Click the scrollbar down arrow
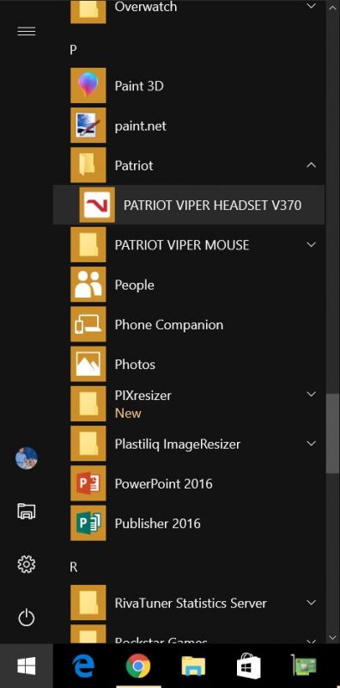 coord(333,637)
